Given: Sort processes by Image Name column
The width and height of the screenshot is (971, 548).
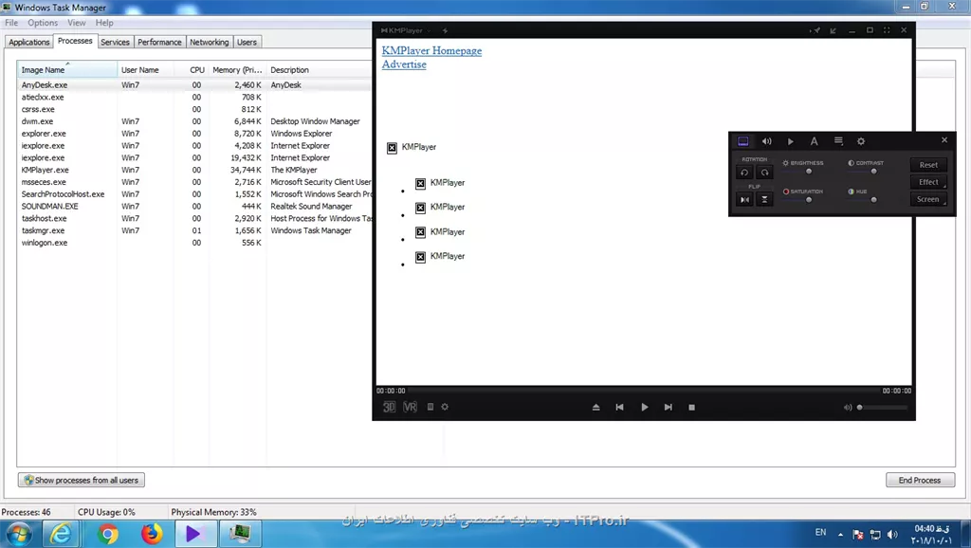Looking at the screenshot, I should pos(67,70).
